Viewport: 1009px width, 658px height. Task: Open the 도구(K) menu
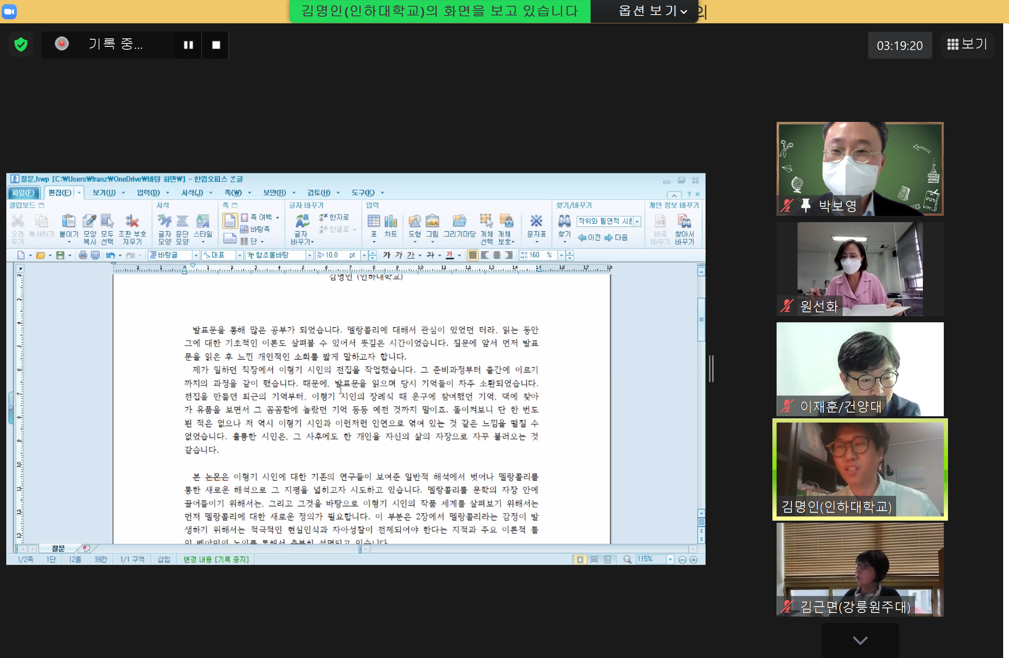[363, 192]
